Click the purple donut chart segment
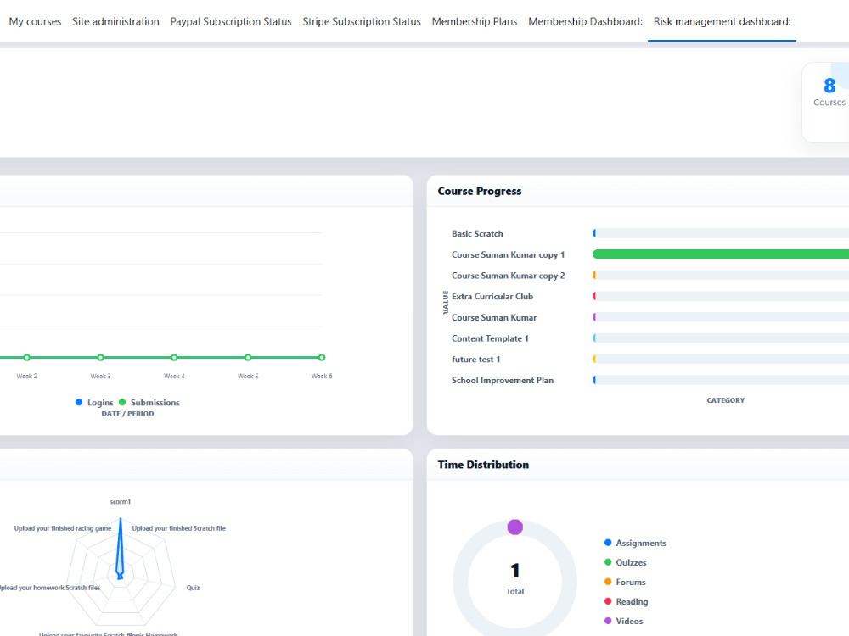This screenshot has width=849, height=636. (515, 527)
